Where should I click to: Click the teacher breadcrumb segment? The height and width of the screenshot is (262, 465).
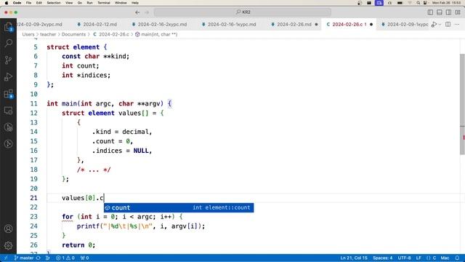pyautogui.click(x=48, y=34)
